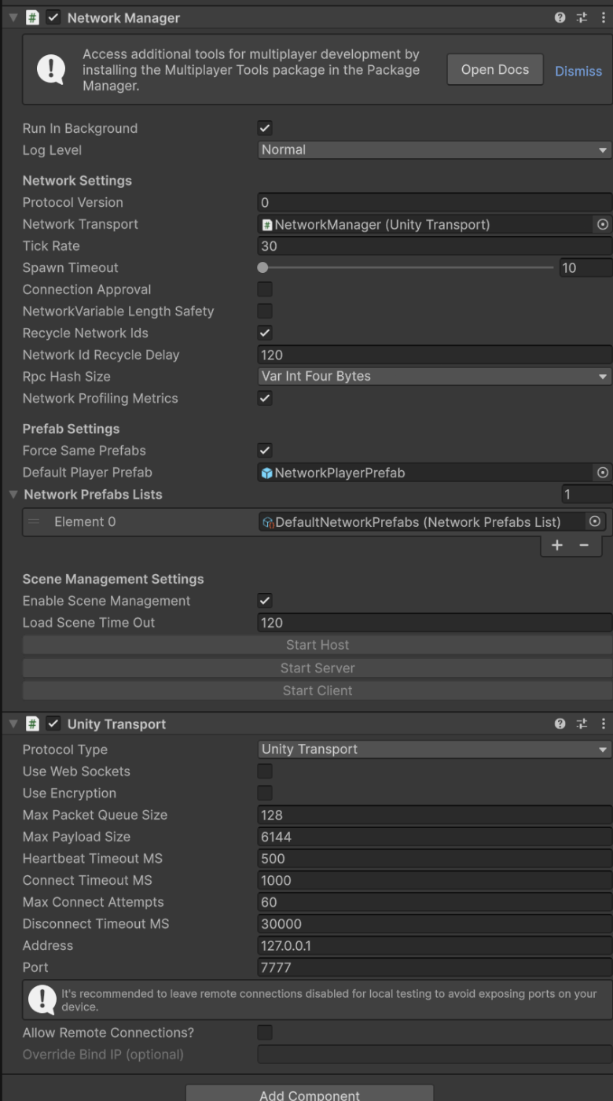Click the Spawn Timeout value field

pyautogui.click(x=585, y=268)
